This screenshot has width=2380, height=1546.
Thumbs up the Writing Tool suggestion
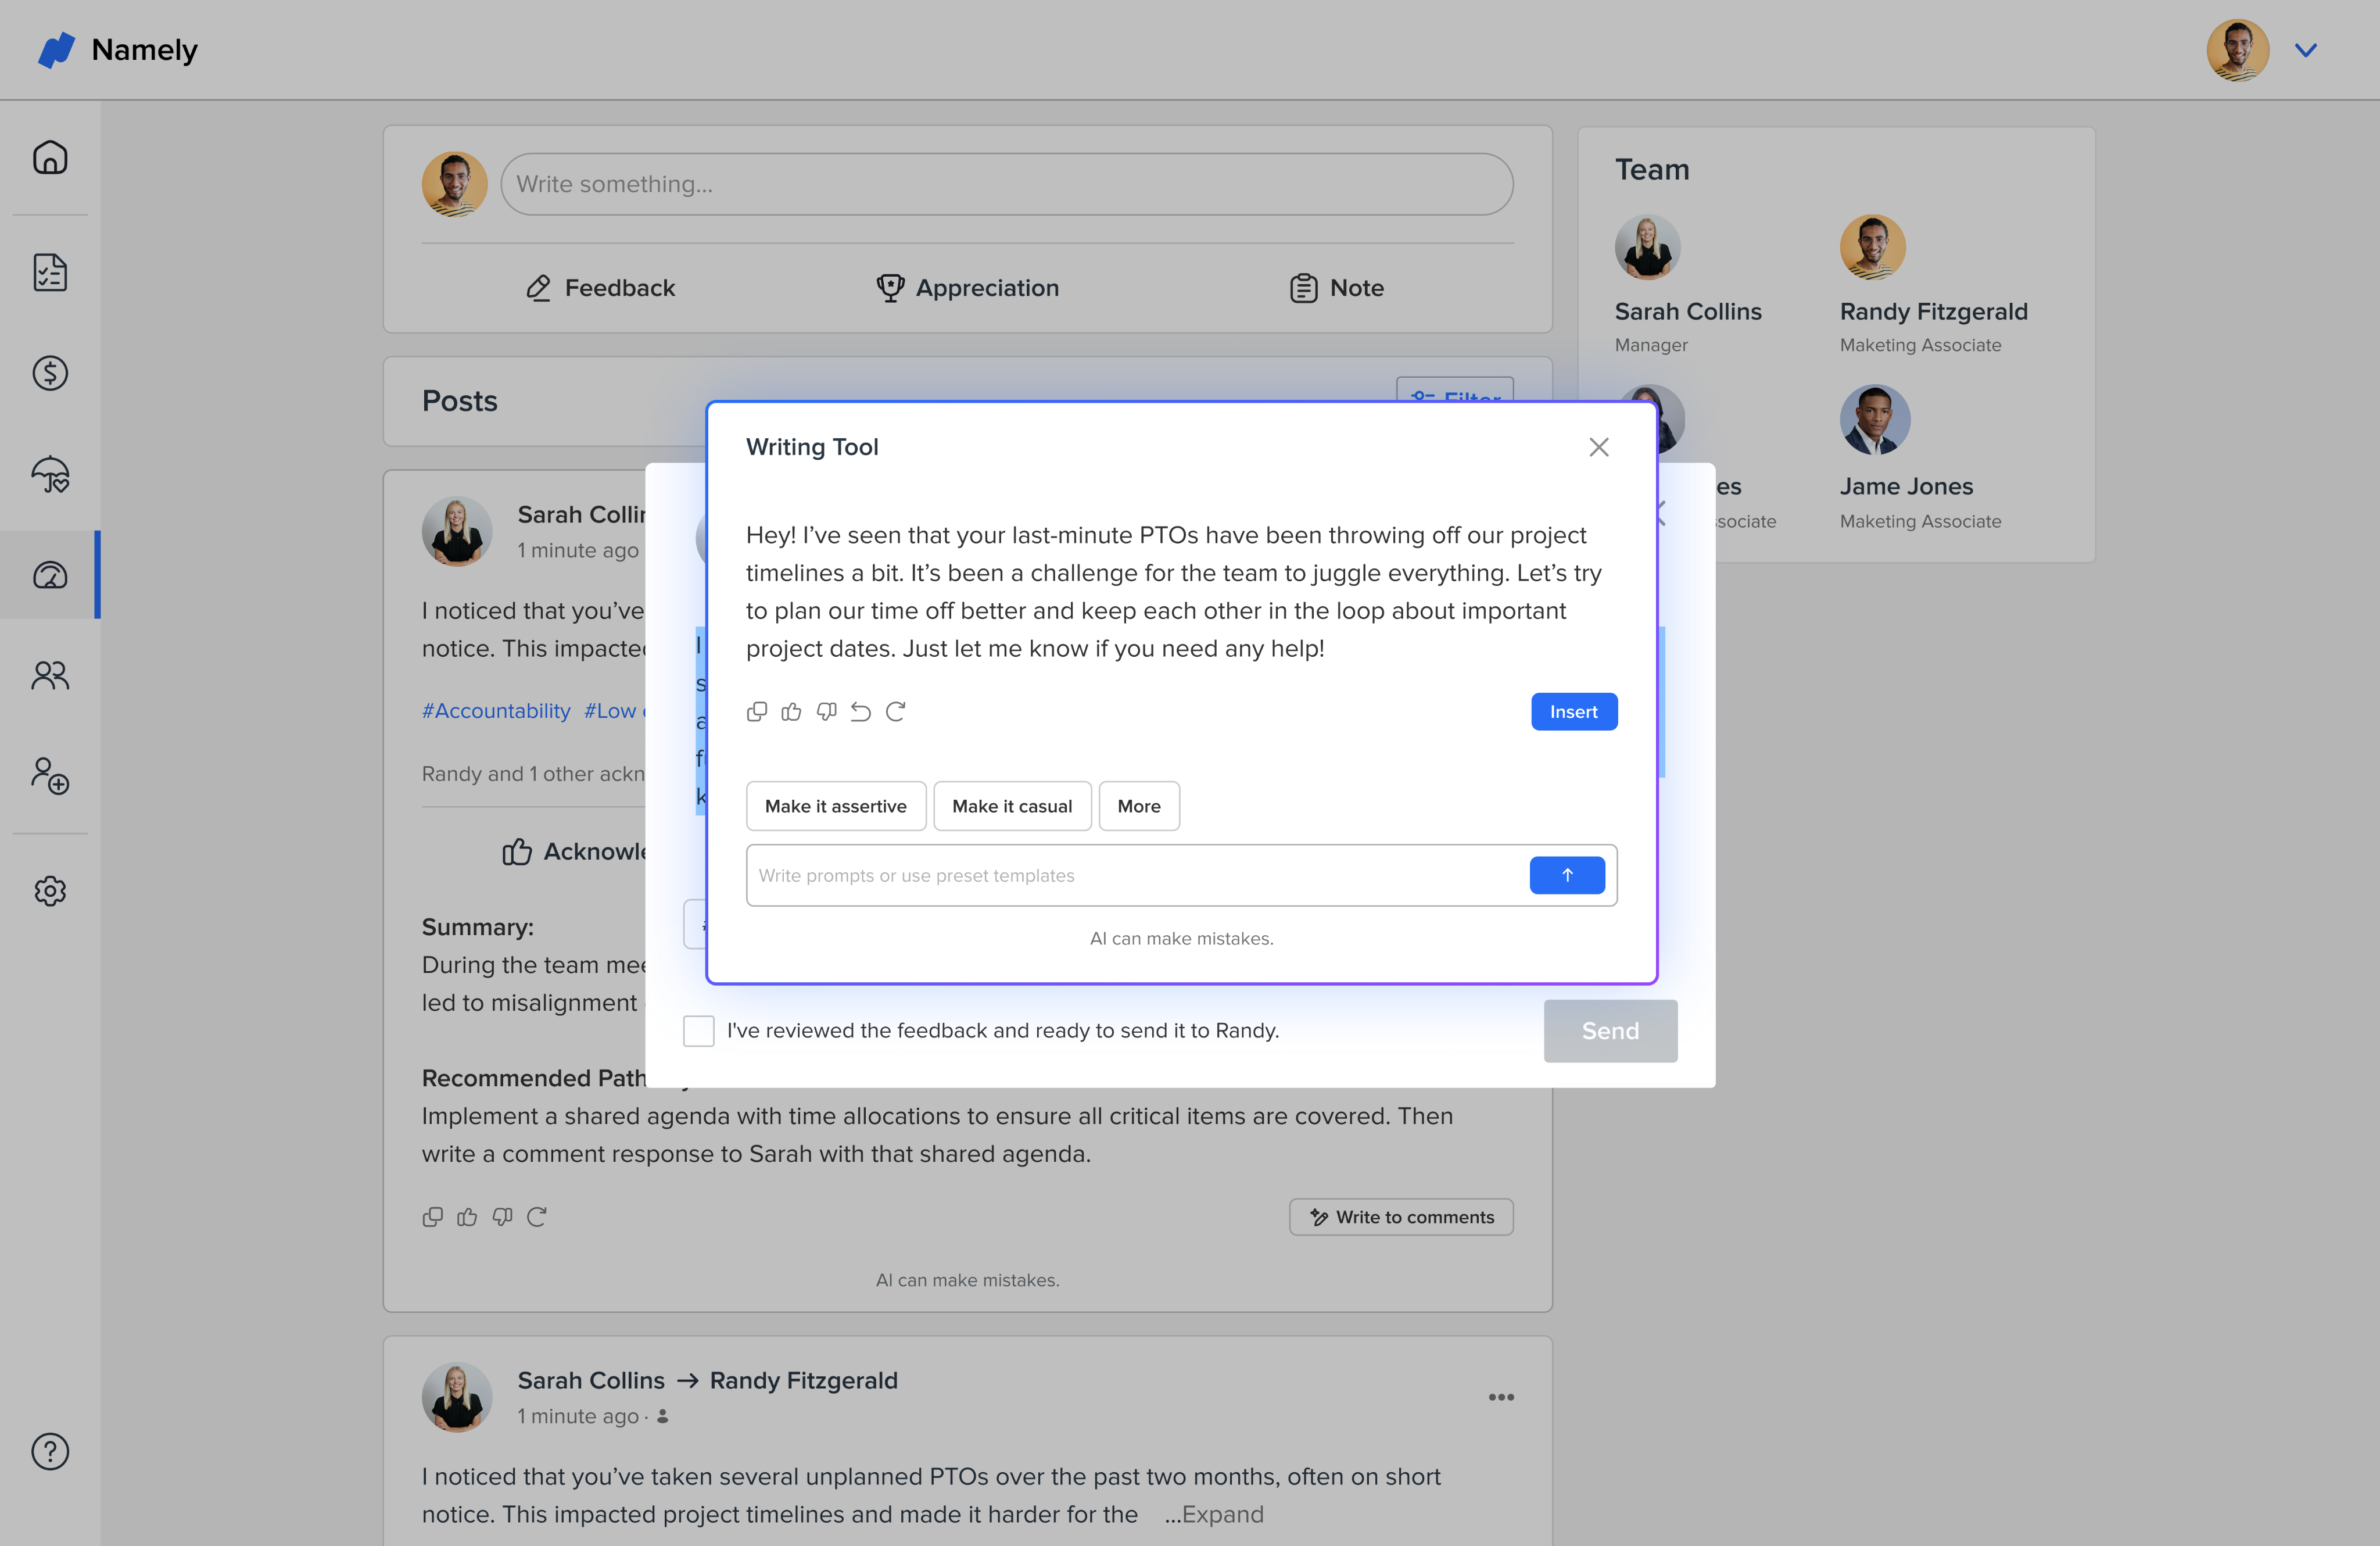[791, 712]
